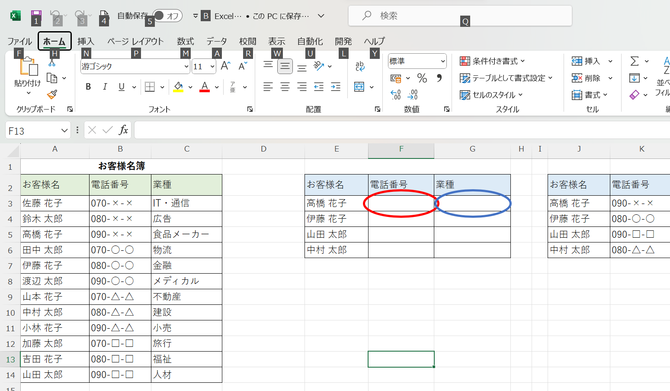Open the ファイル tab

pos(19,41)
